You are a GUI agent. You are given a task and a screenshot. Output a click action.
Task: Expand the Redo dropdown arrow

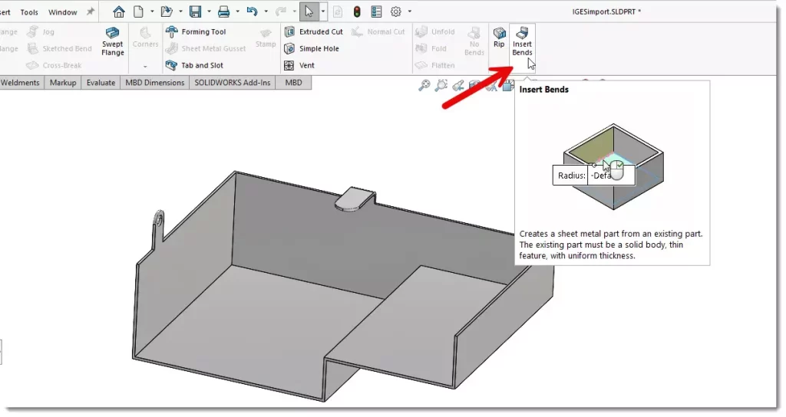pos(294,11)
